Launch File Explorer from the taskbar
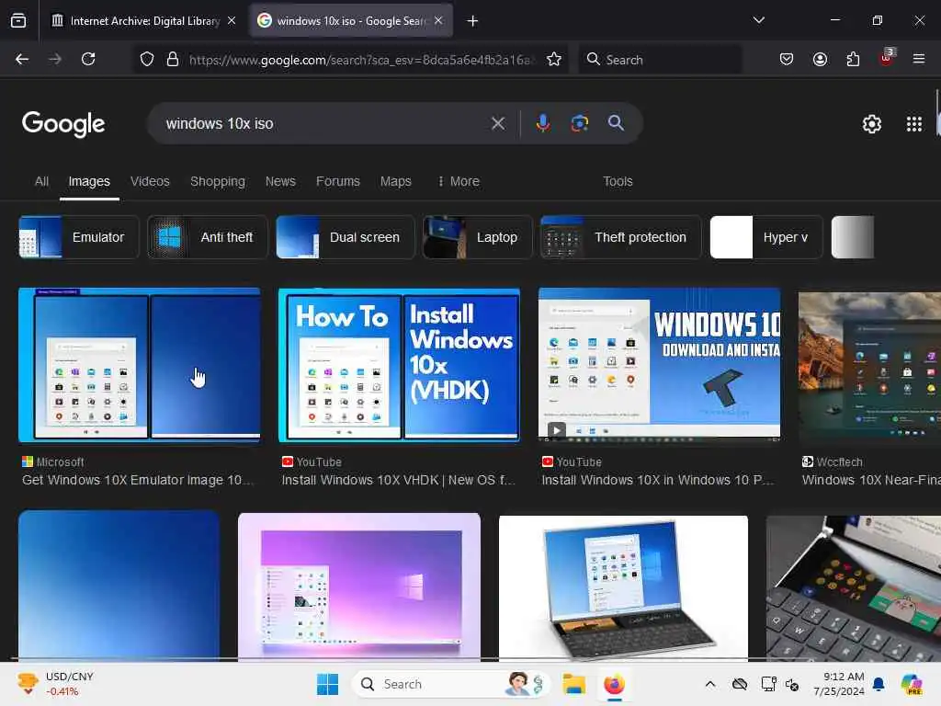941x706 pixels. coord(573,684)
